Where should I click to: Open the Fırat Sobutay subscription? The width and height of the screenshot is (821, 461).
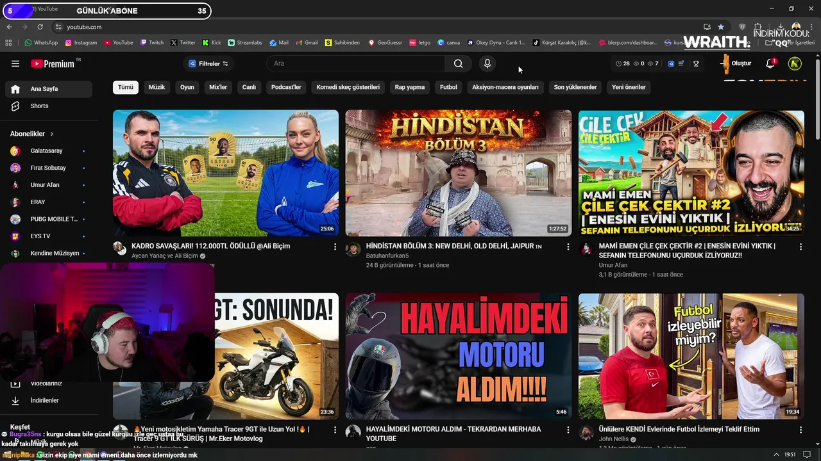(x=48, y=168)
